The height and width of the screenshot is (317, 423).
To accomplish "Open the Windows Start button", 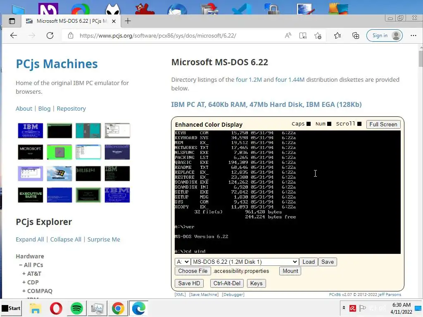I will coord(11,308).
